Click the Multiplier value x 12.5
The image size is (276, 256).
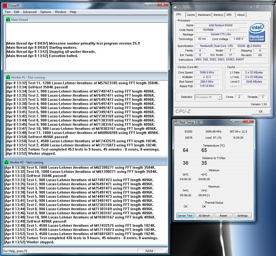tap(207, 77)
